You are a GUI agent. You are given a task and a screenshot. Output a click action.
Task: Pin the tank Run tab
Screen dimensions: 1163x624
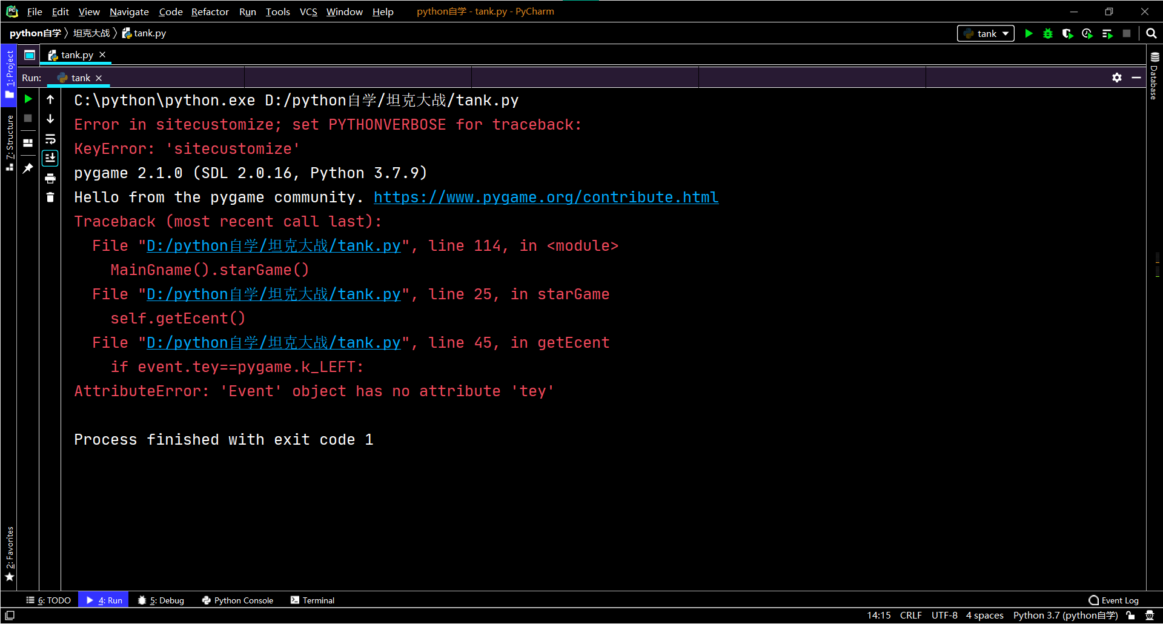[28, 168]
